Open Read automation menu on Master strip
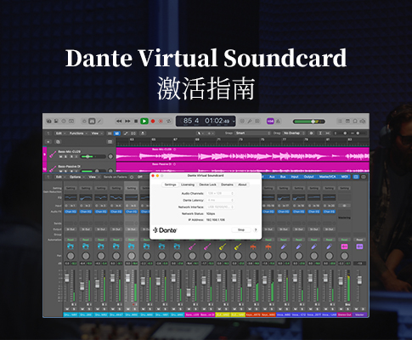Screen dimensions: 412x340 pyautogui.click(x=359, y=240)
